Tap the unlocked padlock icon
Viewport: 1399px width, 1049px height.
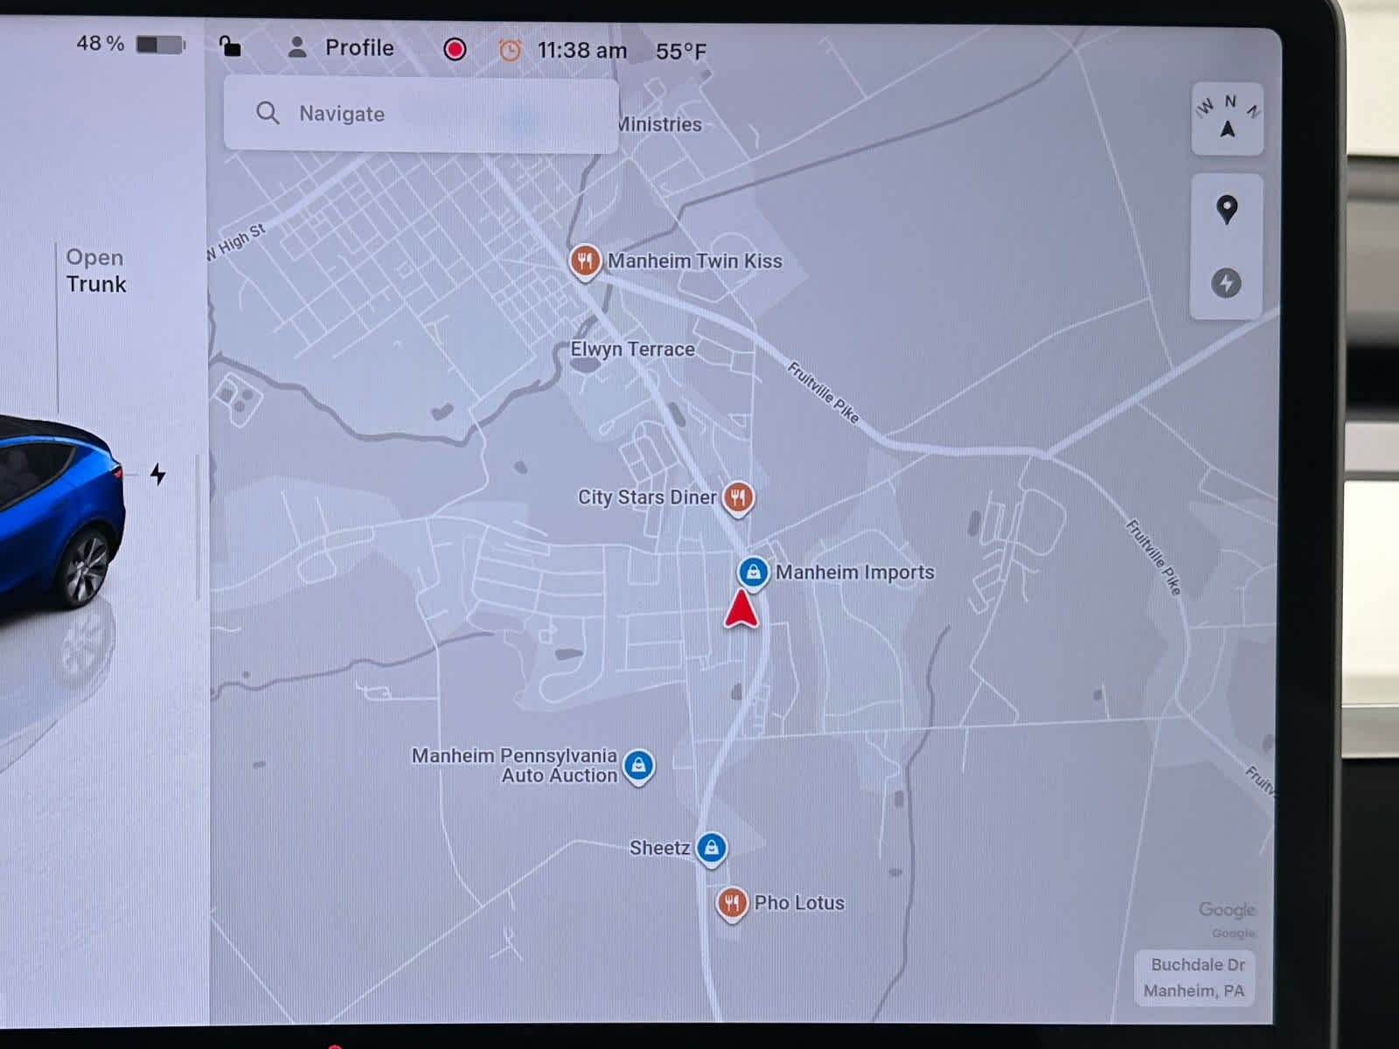(x=230, y=46)
